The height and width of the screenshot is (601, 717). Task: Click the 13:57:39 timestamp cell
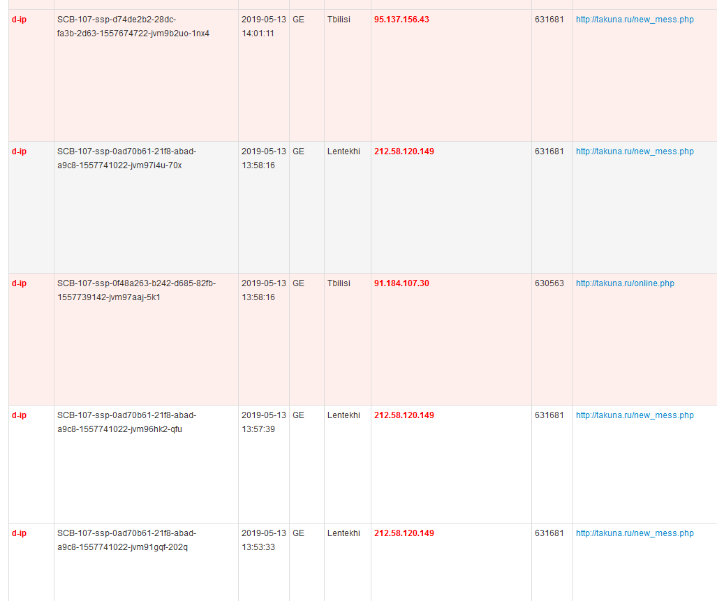tap(263, 422)
